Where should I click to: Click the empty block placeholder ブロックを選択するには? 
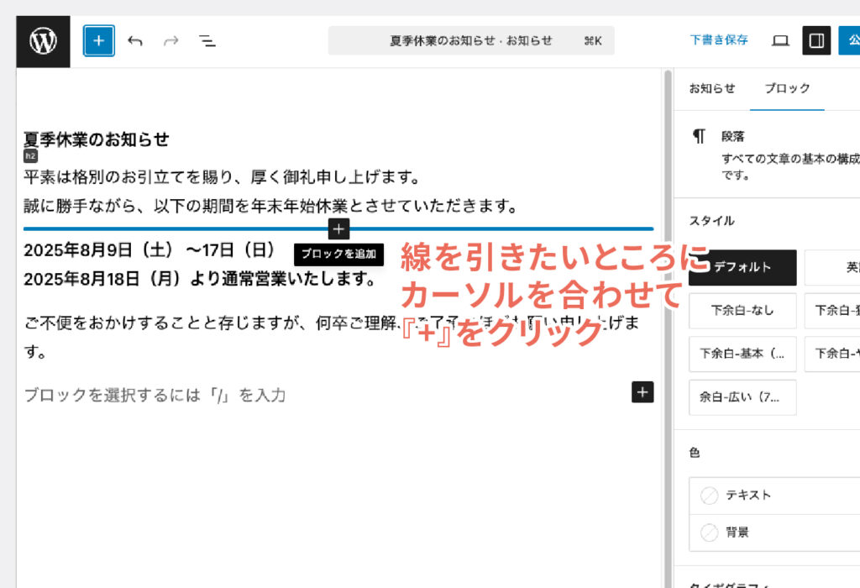[x=155, y=395]
